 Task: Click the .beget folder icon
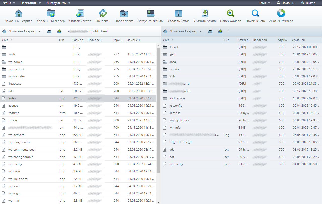(165, 47)
